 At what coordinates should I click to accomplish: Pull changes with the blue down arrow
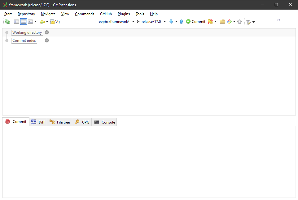[x=171, y=22]
